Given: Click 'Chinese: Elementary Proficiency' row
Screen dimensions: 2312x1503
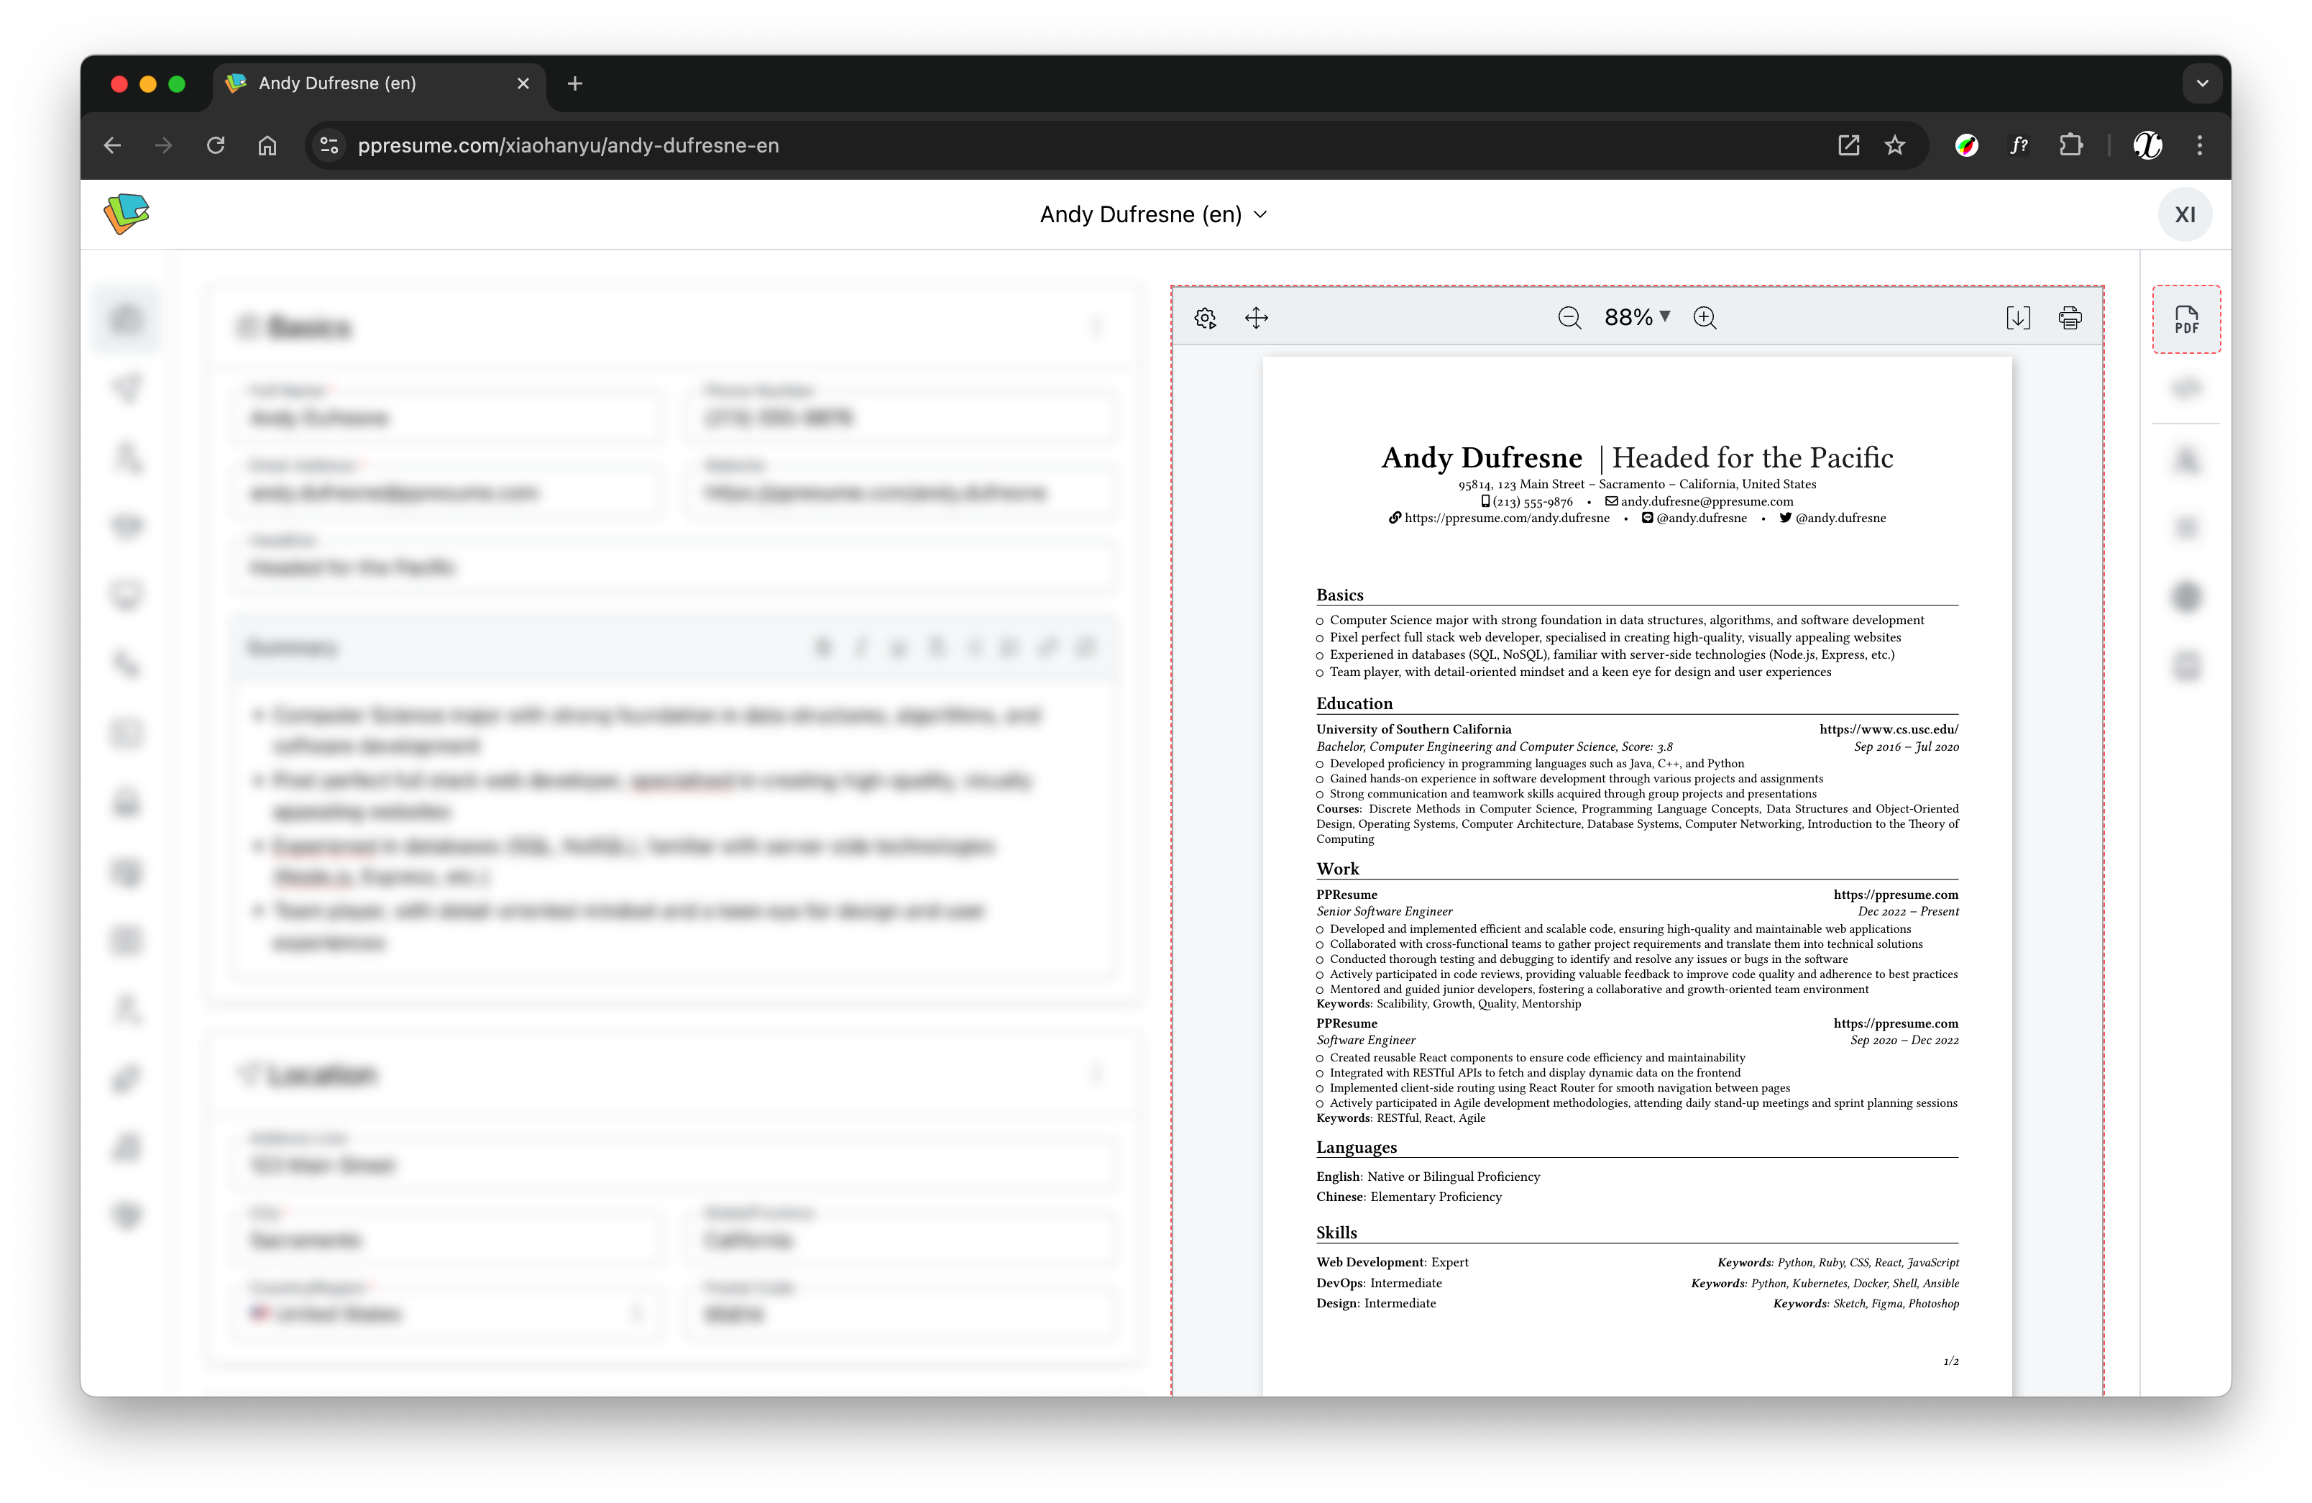Looking at the screenshot, I should coord(1408,1197).
